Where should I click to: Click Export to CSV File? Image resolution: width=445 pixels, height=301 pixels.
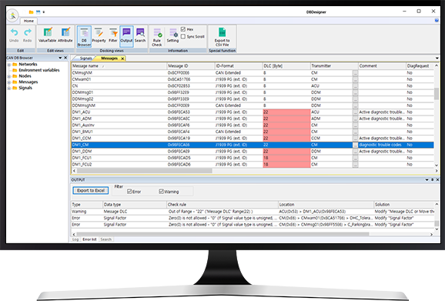pyautogui.click(x=222, y=37)
